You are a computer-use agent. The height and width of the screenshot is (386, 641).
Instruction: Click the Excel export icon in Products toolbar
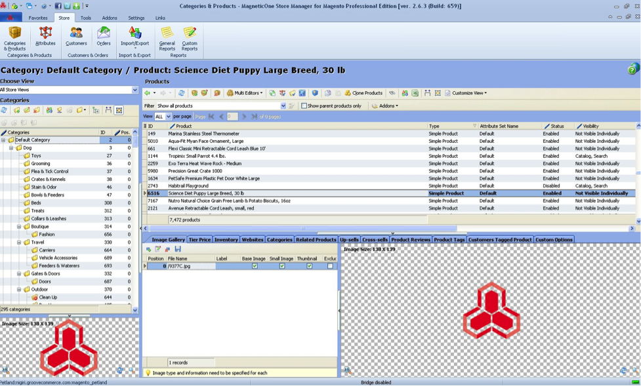[415, 93]
